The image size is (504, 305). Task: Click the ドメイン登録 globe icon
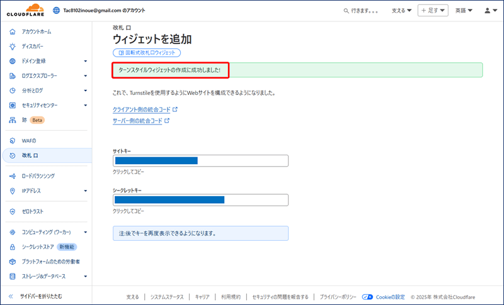click(13, 61)
